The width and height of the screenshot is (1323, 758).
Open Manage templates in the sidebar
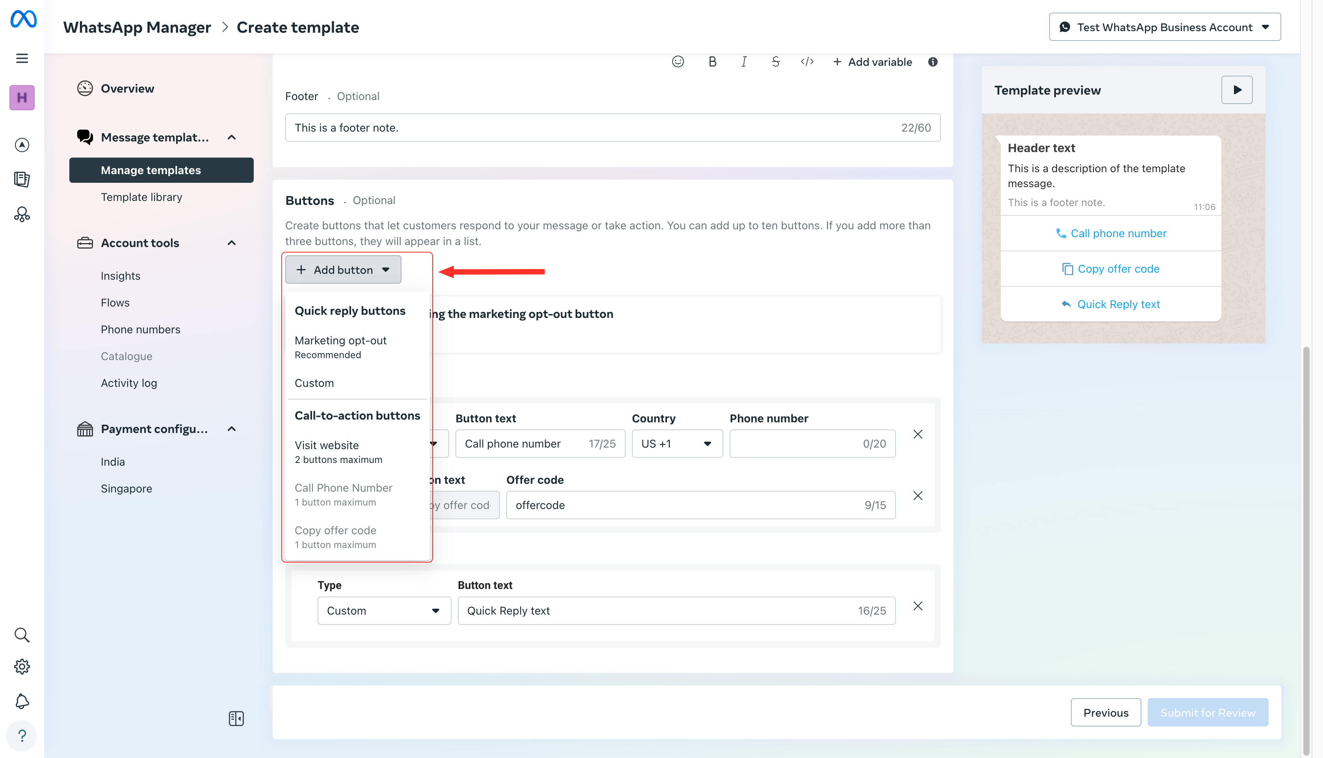coord(162,170)
